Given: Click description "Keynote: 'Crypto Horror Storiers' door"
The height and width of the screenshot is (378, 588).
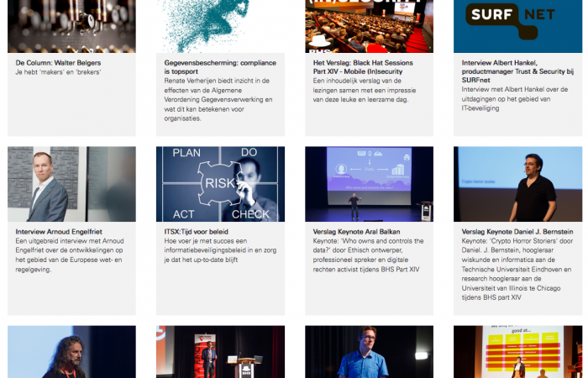Looking at the screenshot, I should click(517, 269).
